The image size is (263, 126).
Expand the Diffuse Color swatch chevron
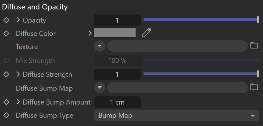click(90, 33)
